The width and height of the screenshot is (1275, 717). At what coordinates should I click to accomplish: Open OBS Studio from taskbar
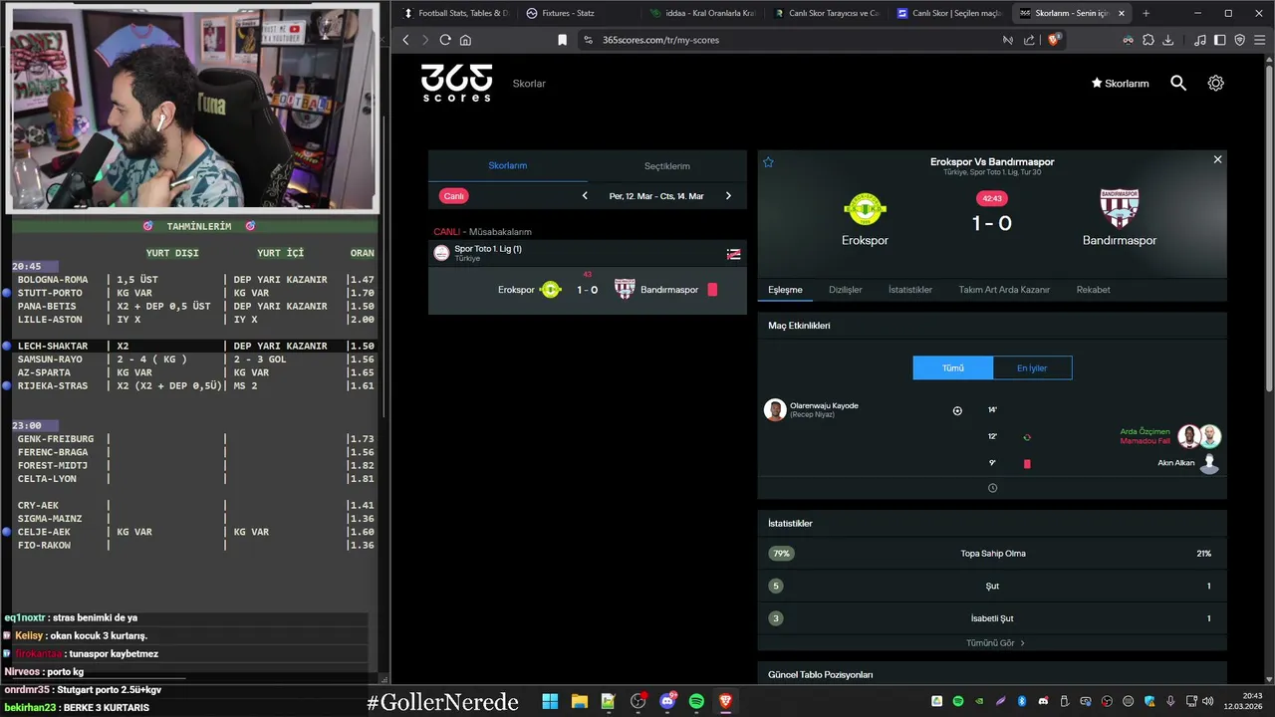[637, 701]
